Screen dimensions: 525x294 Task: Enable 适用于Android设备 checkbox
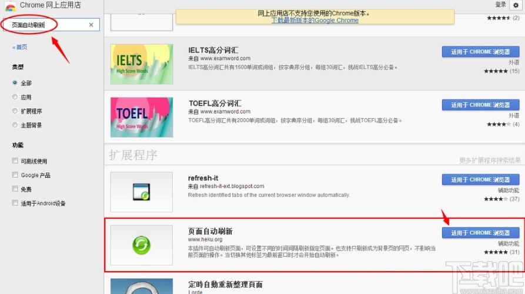15,203
